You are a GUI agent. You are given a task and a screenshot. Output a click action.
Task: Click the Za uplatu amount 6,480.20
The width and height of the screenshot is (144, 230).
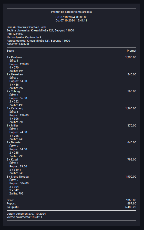[131, 207]
